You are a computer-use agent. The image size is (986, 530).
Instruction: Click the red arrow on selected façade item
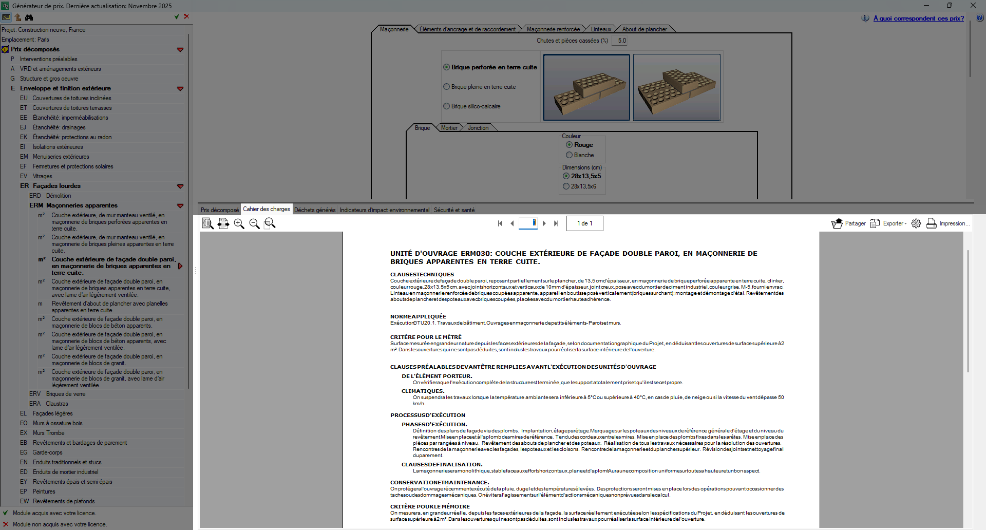tap(180, 266)
